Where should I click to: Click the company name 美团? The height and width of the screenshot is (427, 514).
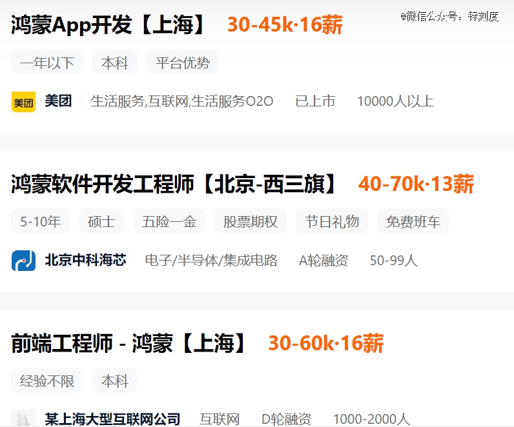pos(58,101)
